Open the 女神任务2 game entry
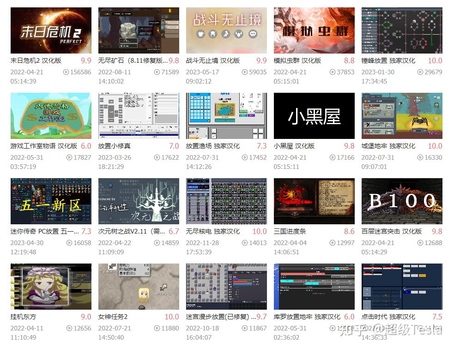 click(x=114, y=317)
